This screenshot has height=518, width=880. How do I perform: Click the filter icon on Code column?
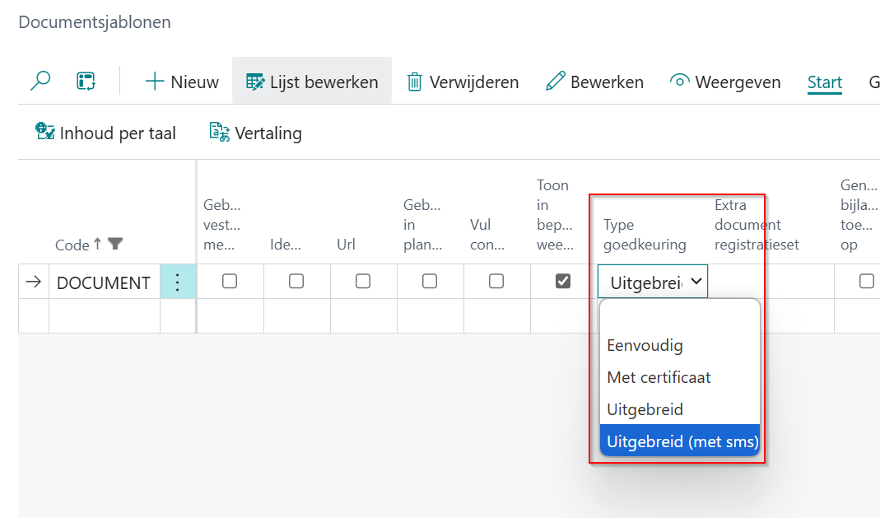115,244
